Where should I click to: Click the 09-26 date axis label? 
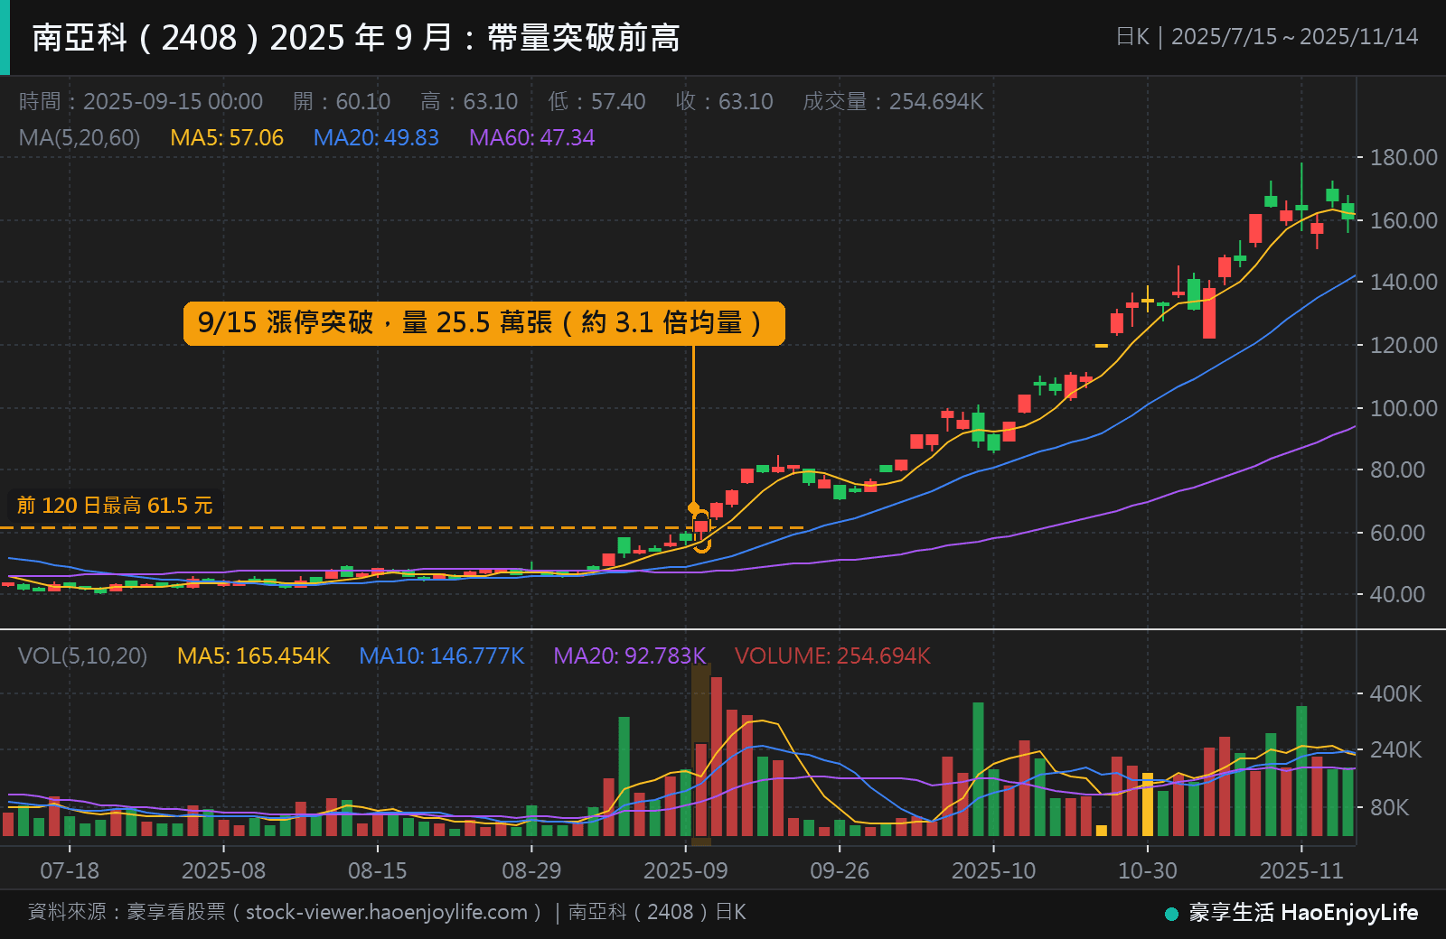[840, 870]
